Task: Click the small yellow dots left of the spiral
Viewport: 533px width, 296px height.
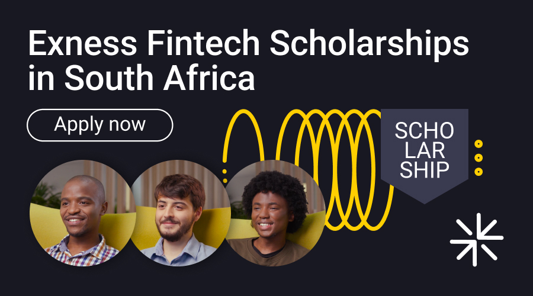Action: 225,176
